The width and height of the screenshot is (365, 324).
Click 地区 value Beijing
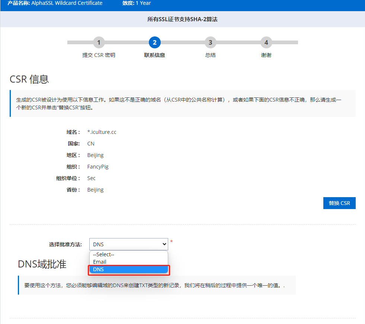point(96,155)
